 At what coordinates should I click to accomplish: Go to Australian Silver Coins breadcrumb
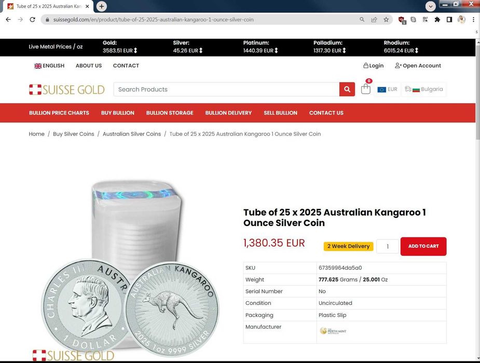(x=132, y=134)
